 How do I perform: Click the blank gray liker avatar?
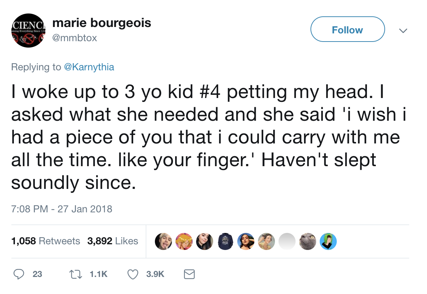287,241
